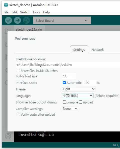Toggle Show files inside Sketches checkbox
Screen dimensions: 120x149
[18, 71]
